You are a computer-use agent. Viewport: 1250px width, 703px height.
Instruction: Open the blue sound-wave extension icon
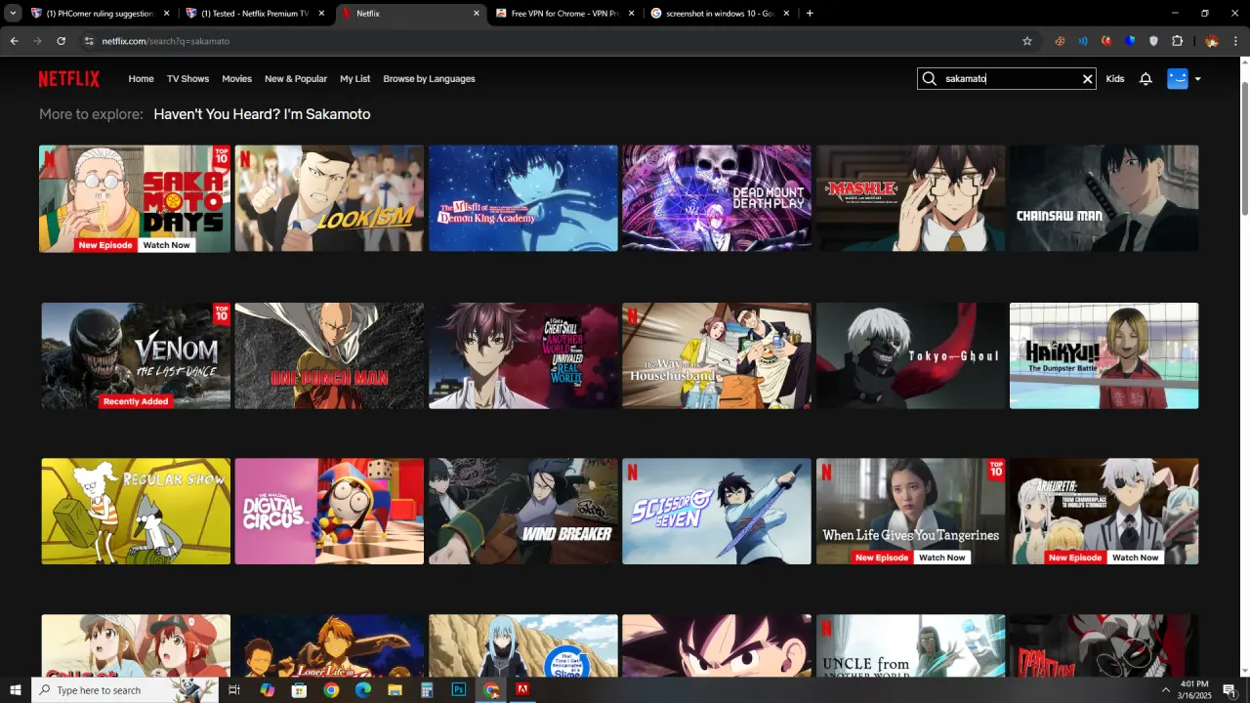(x=1083, y=41)
